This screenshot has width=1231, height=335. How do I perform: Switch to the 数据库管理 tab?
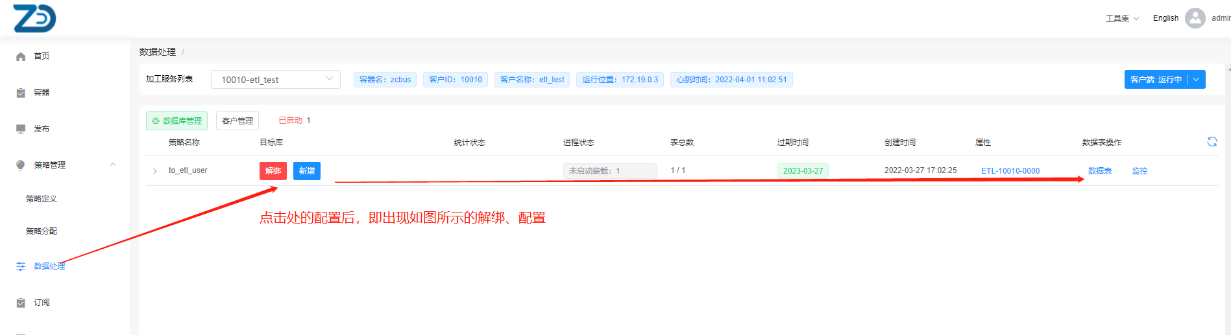(177, 121)
